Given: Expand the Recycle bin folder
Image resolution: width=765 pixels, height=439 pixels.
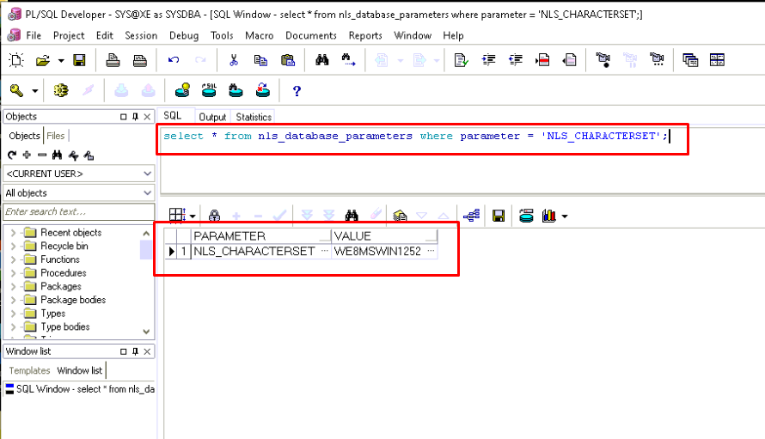Looking at the screenshot, I should click(13, 246).
